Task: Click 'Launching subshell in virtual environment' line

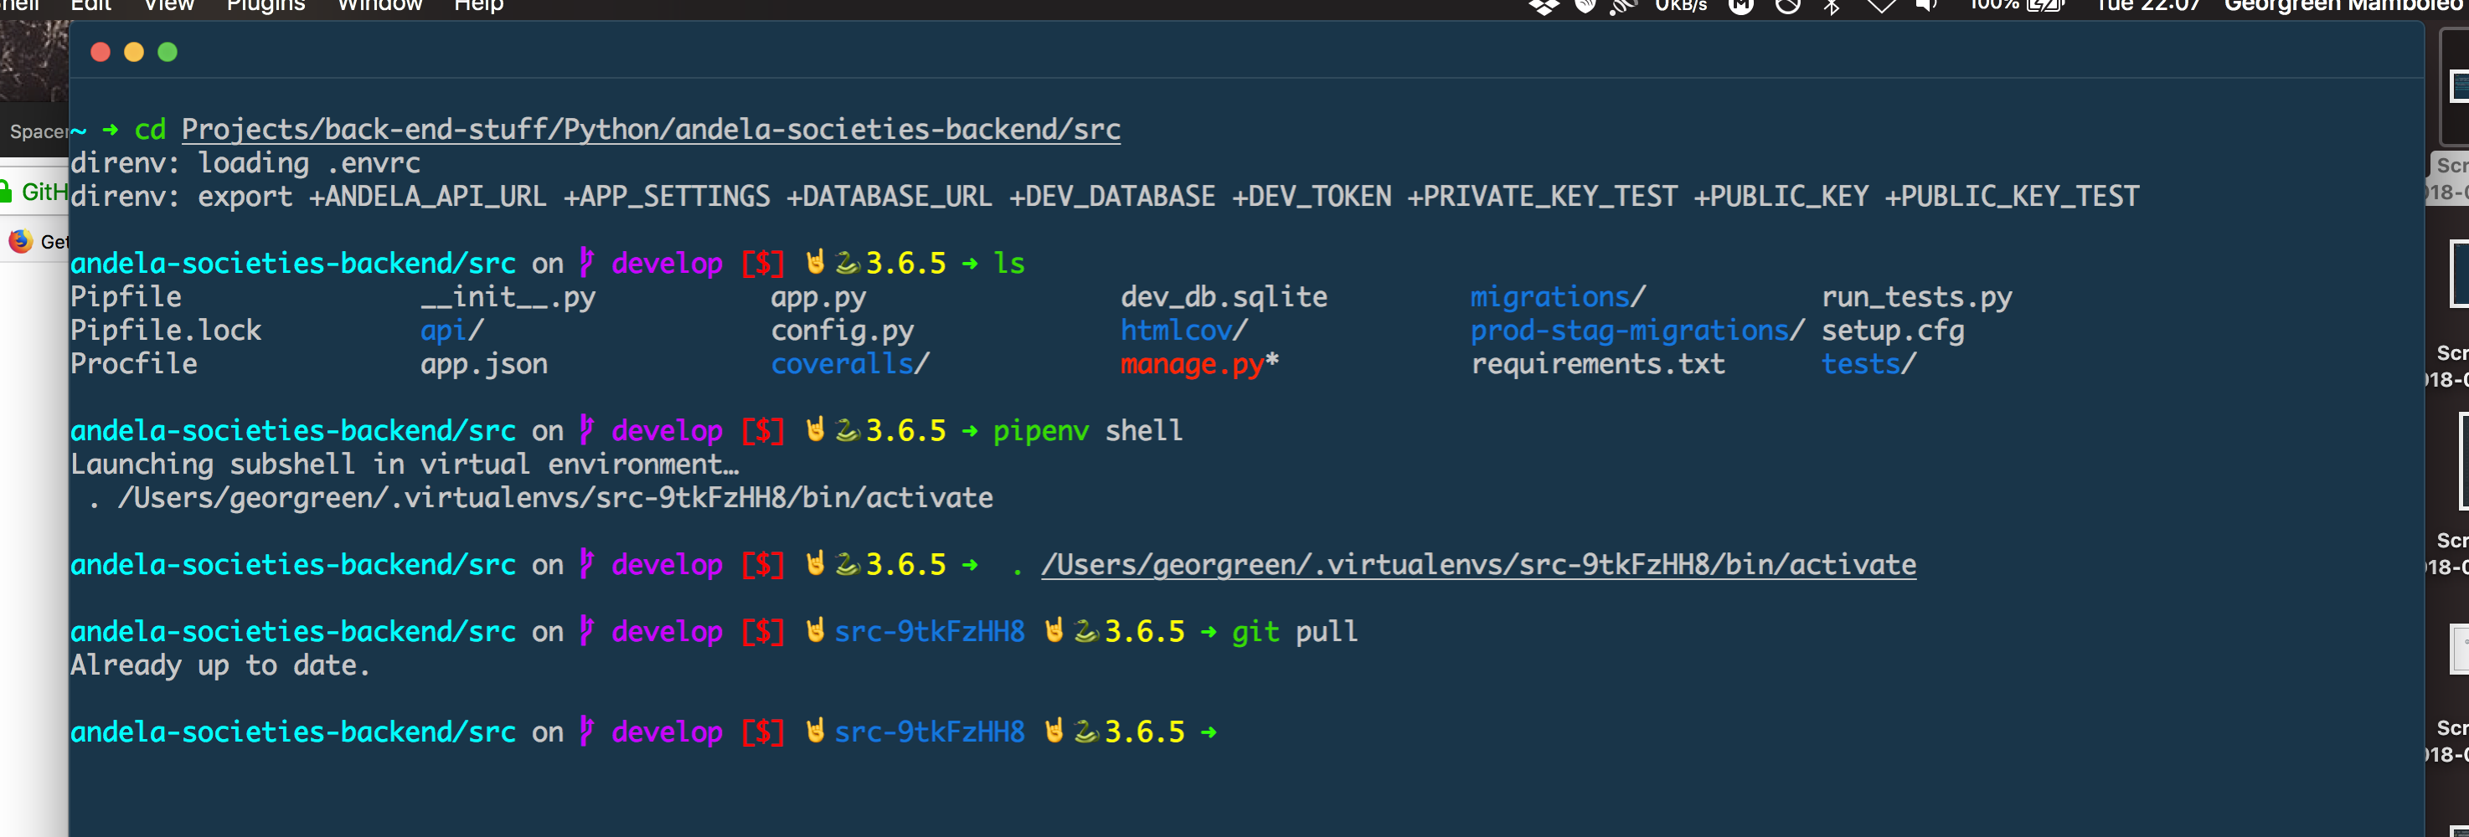Action: [x=405, y=465]
